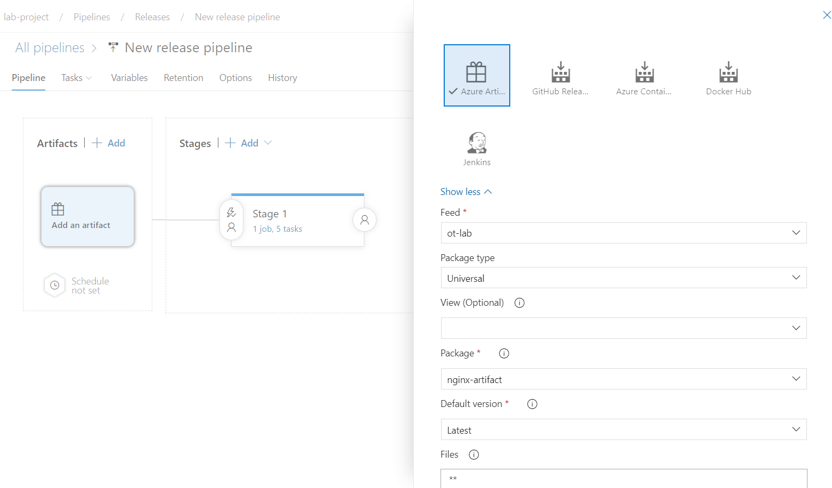Click the schedule clock icon
The image size is (832, 488).
coord(54,285)
